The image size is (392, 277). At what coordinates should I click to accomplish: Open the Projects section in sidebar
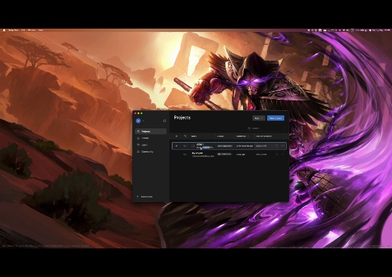142,131
